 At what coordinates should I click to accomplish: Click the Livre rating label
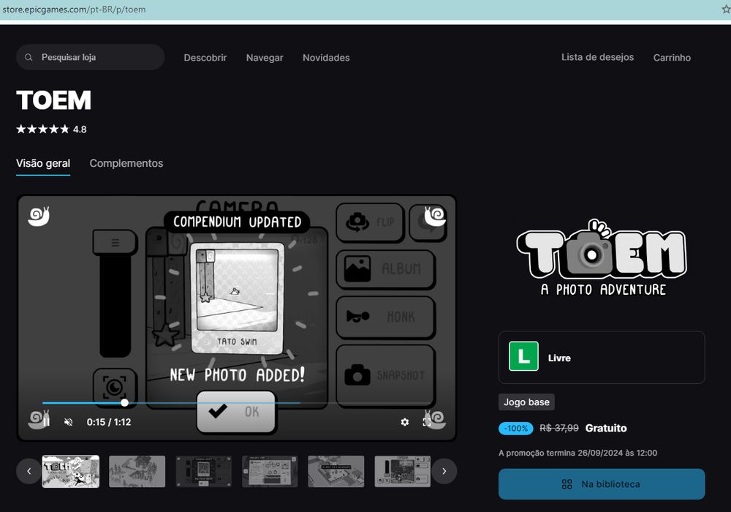559,358
